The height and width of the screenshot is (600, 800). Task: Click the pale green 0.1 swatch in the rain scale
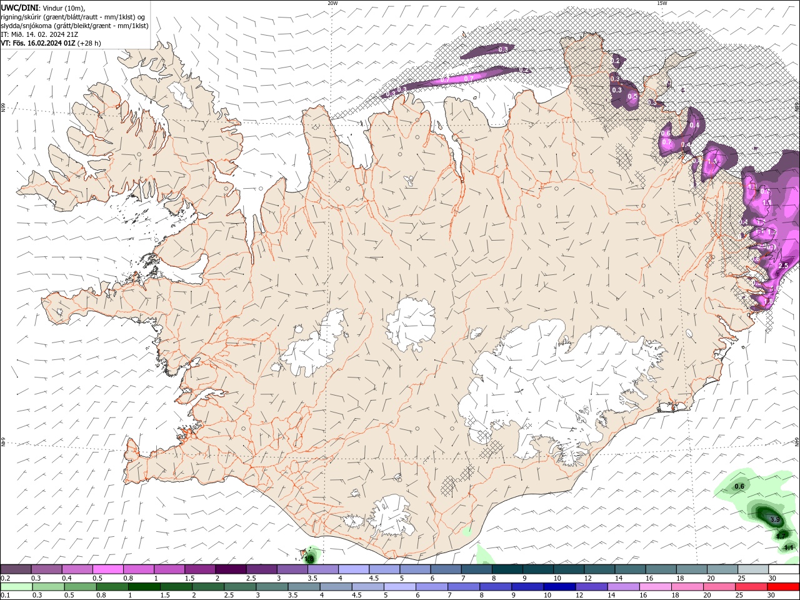pyautogui.click(x=16, y=587)
